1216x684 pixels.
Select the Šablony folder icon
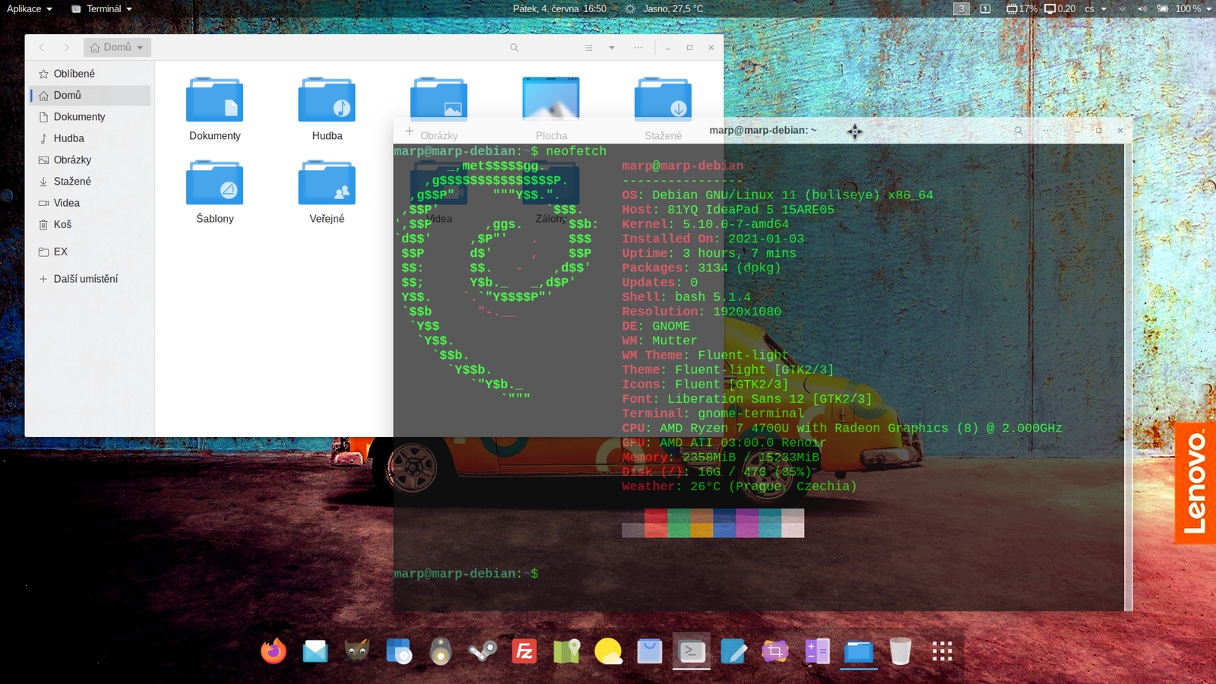[215, 182]
